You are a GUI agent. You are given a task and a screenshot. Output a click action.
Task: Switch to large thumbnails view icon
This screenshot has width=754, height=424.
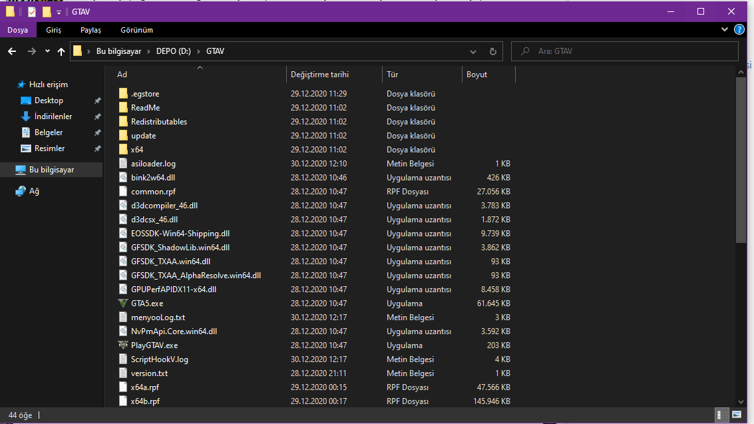[x=737, y=415]
